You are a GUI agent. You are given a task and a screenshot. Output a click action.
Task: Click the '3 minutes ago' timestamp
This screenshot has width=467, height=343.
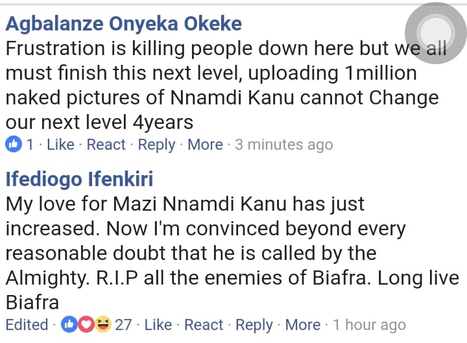pos(283,144)
